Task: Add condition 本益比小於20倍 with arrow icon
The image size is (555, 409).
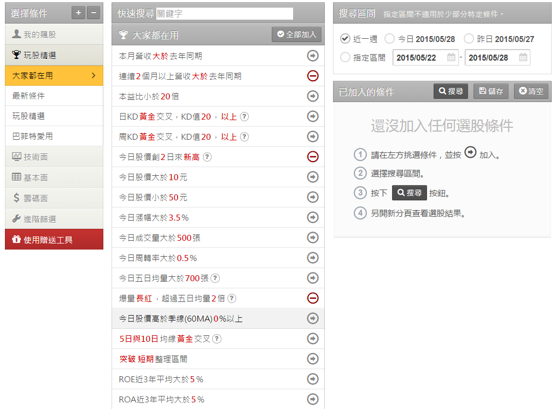Action: pos(313,96)
